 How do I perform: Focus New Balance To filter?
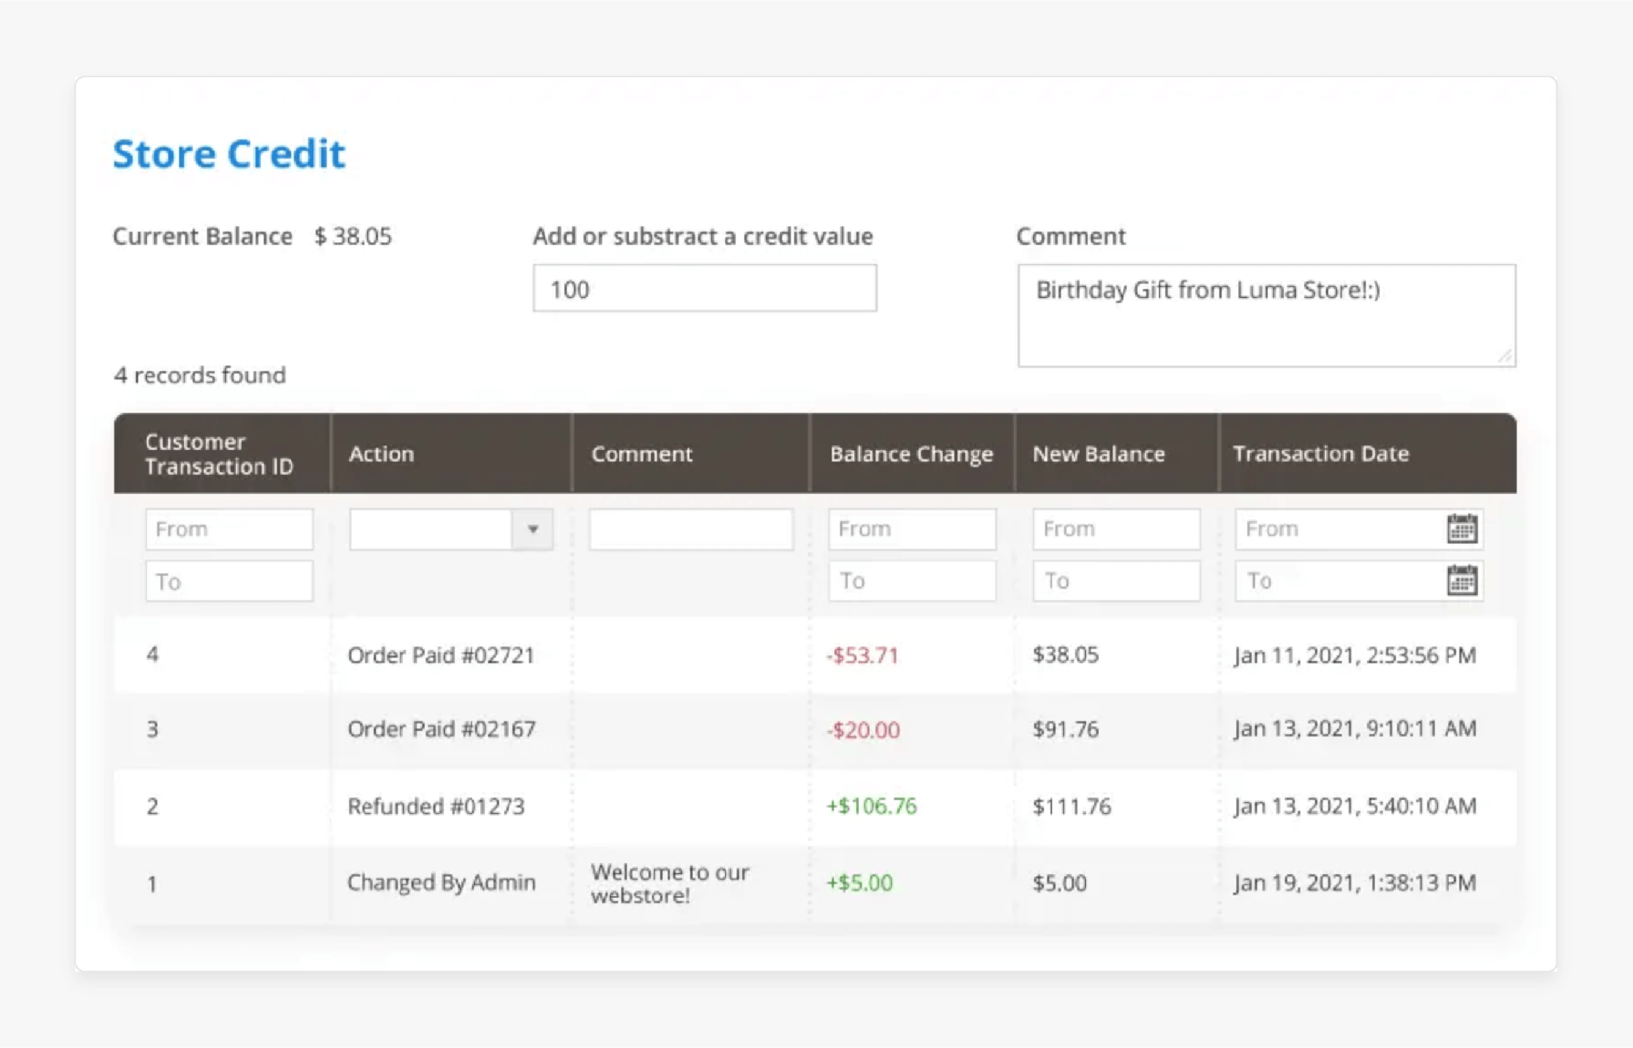click(1116, 580)
